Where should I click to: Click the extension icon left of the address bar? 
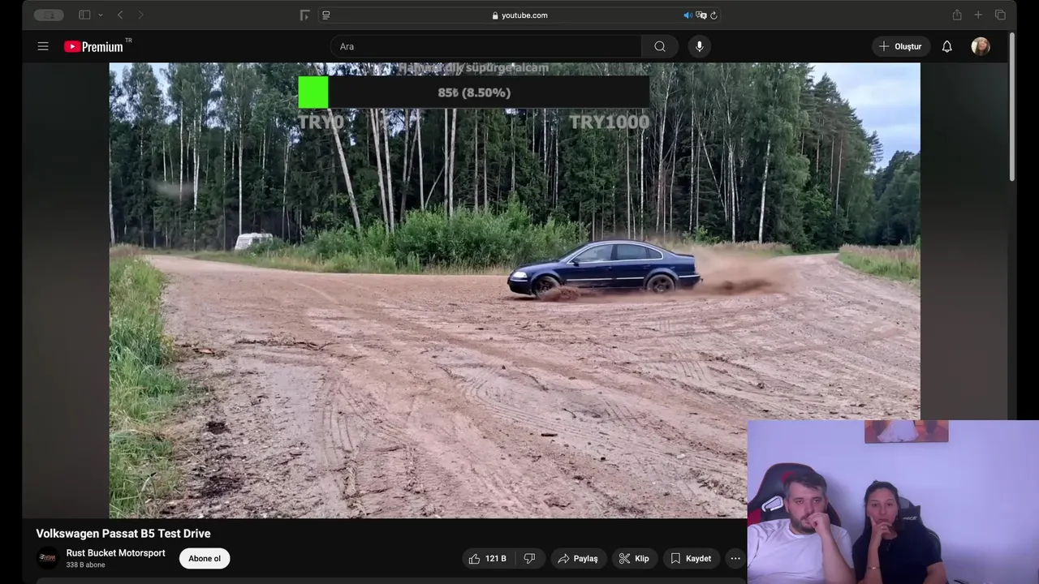(304, 15)
